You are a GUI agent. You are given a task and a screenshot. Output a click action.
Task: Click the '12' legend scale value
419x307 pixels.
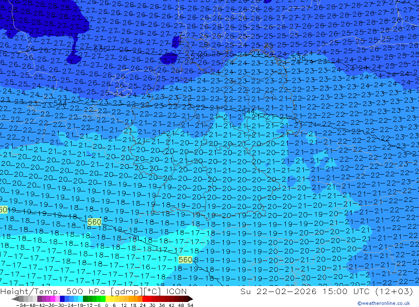click(124, 305)
